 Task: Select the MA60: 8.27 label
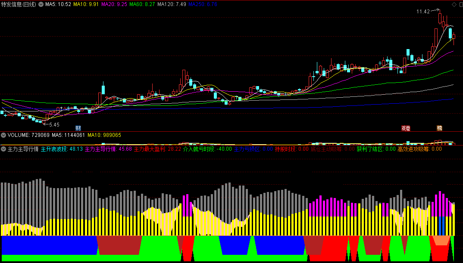point(142,4)
